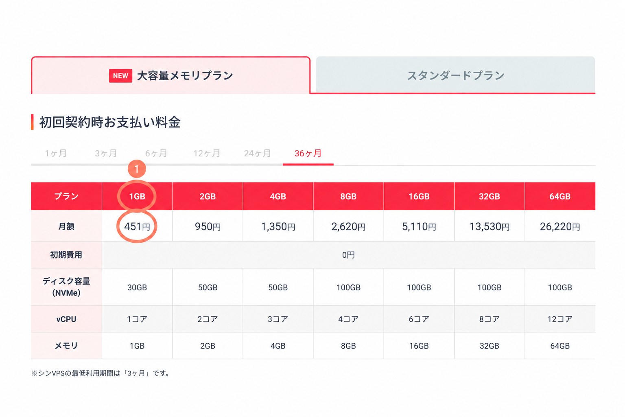Click the 2GB plan header

coord(208,196)
